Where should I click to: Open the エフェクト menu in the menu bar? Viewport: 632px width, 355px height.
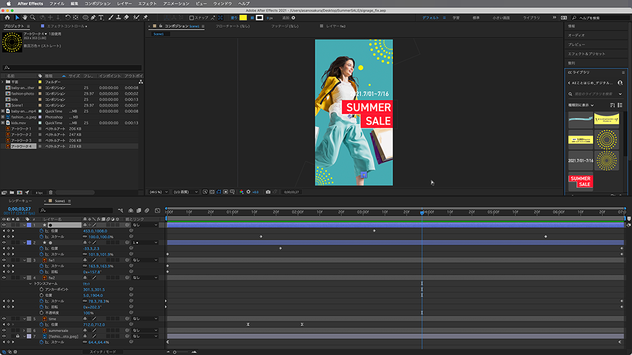(x=148, y=4)
